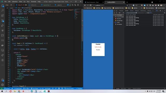Open the Manage gear in VS Code
The height and width of the screenshot is (93, 166).
coord(2,85)
